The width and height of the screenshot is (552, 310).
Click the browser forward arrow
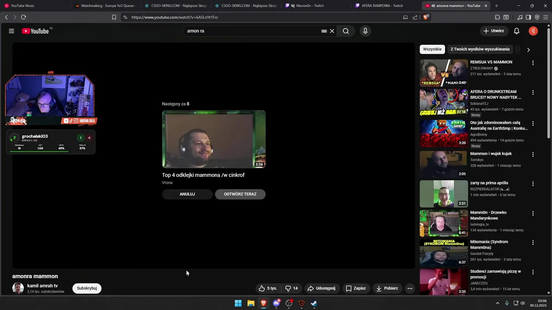coord(15,17)
